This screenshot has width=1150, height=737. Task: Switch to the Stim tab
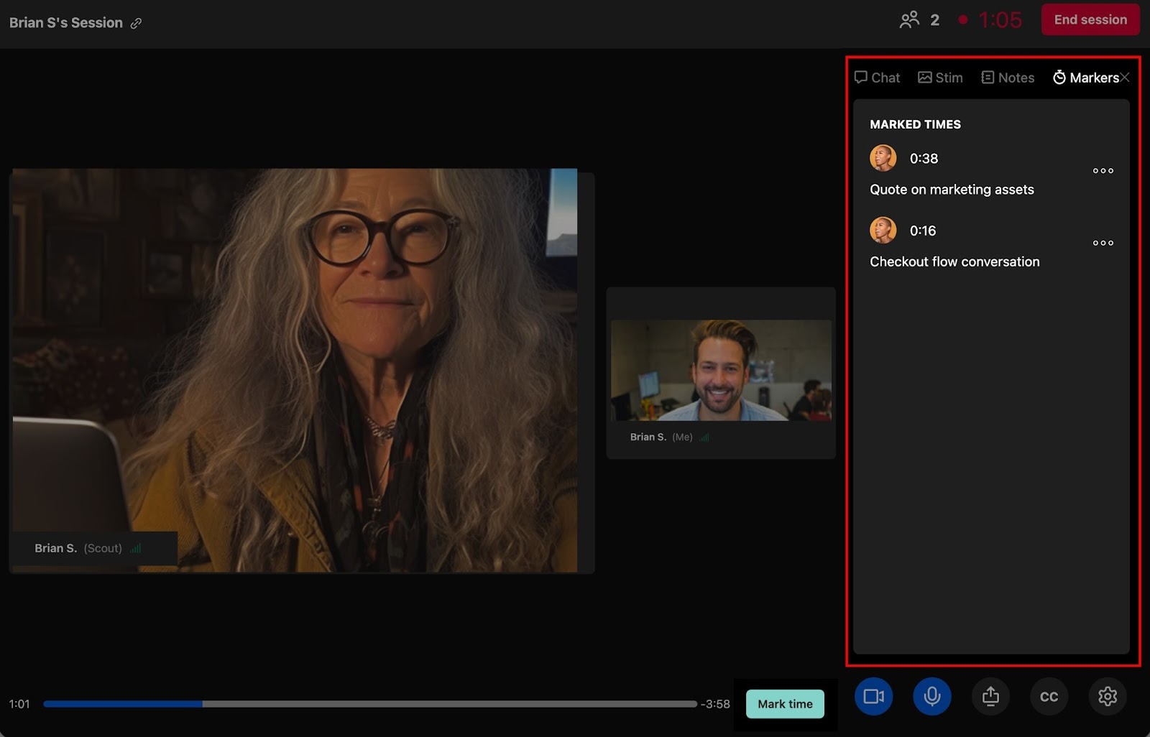tap(940, 78)
